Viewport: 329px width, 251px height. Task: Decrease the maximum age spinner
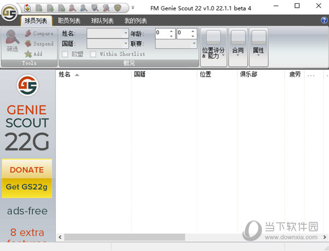pos(192,36)
